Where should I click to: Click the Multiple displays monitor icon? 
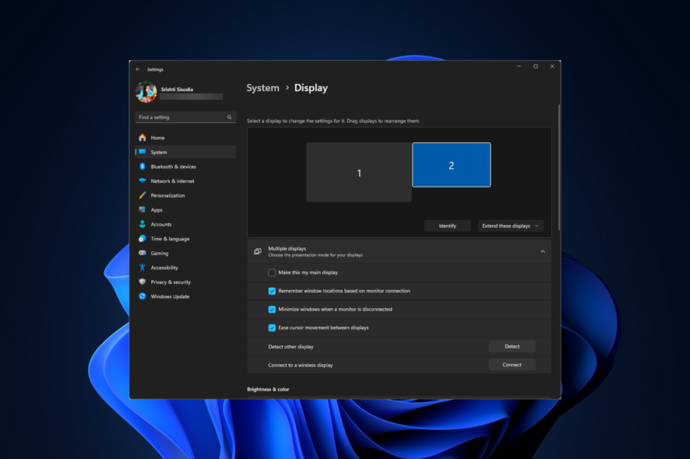[258, 251]
